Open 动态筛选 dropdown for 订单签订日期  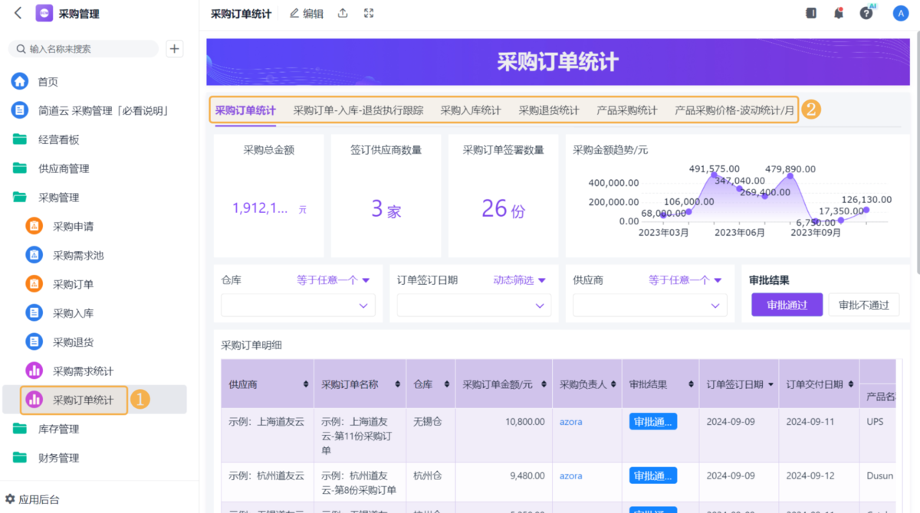pos(519,280)
